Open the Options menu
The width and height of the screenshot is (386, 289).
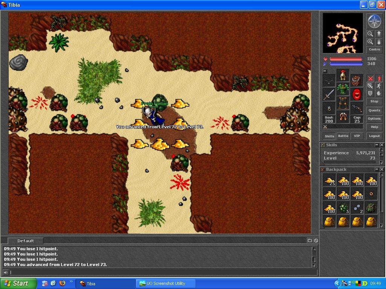[x=374, y=119]
